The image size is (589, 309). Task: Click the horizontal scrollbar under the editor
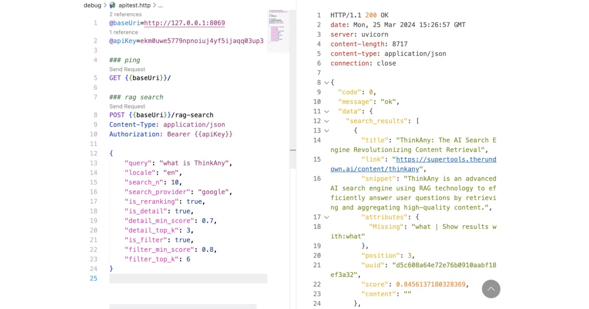tap(183, 307)
